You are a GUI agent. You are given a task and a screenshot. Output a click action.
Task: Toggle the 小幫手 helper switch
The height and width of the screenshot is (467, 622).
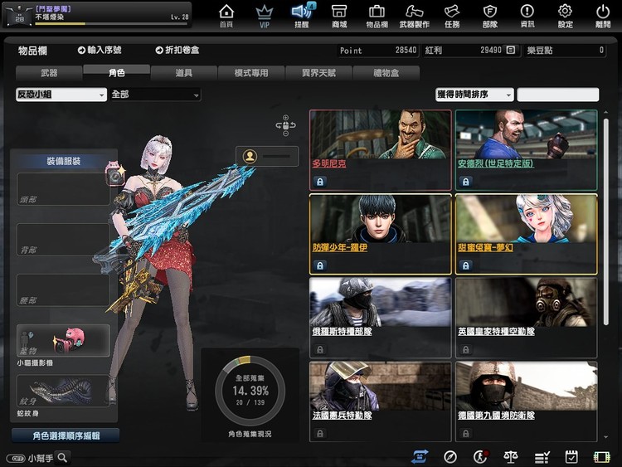(x=16, y=458)
